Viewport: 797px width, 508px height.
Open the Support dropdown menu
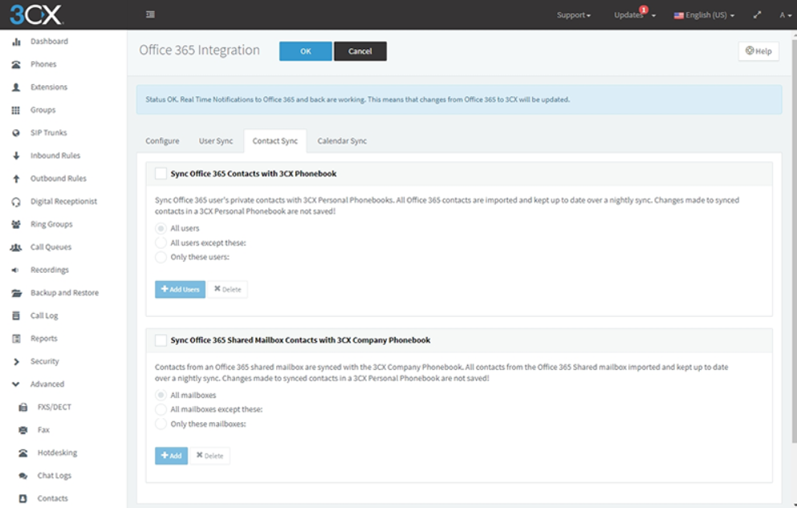(573, 15)
